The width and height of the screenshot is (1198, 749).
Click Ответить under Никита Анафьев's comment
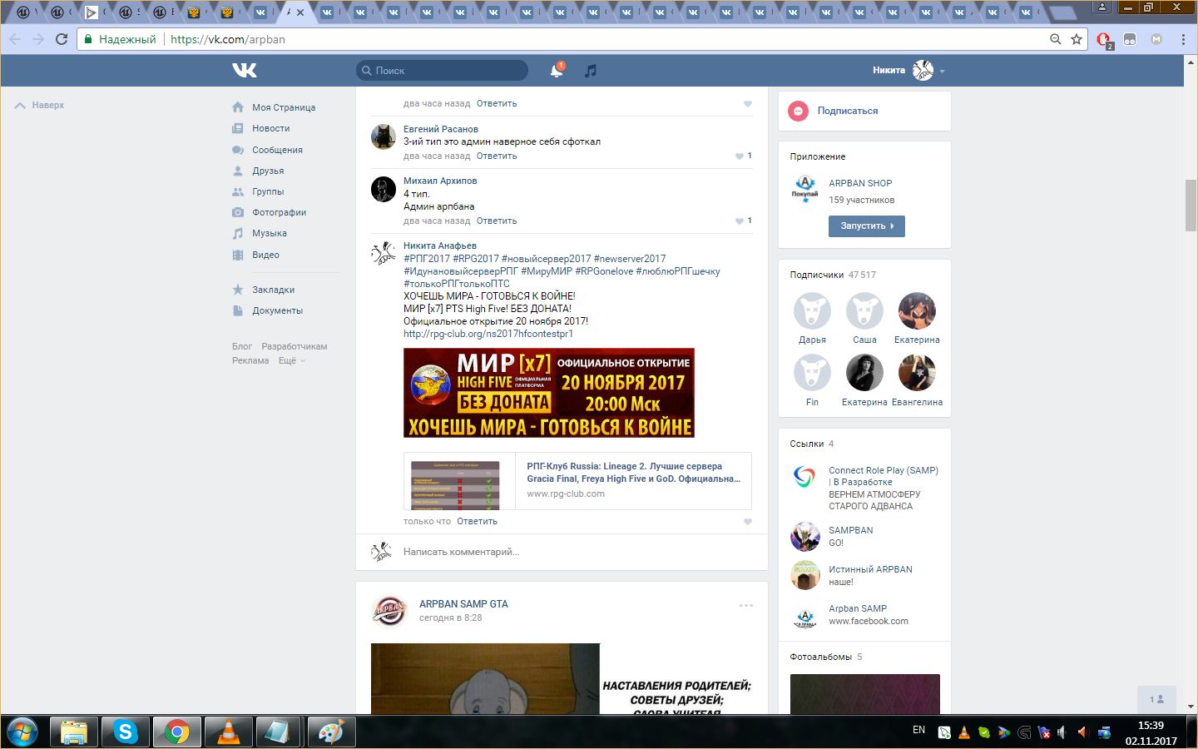(x=477, y=522)
